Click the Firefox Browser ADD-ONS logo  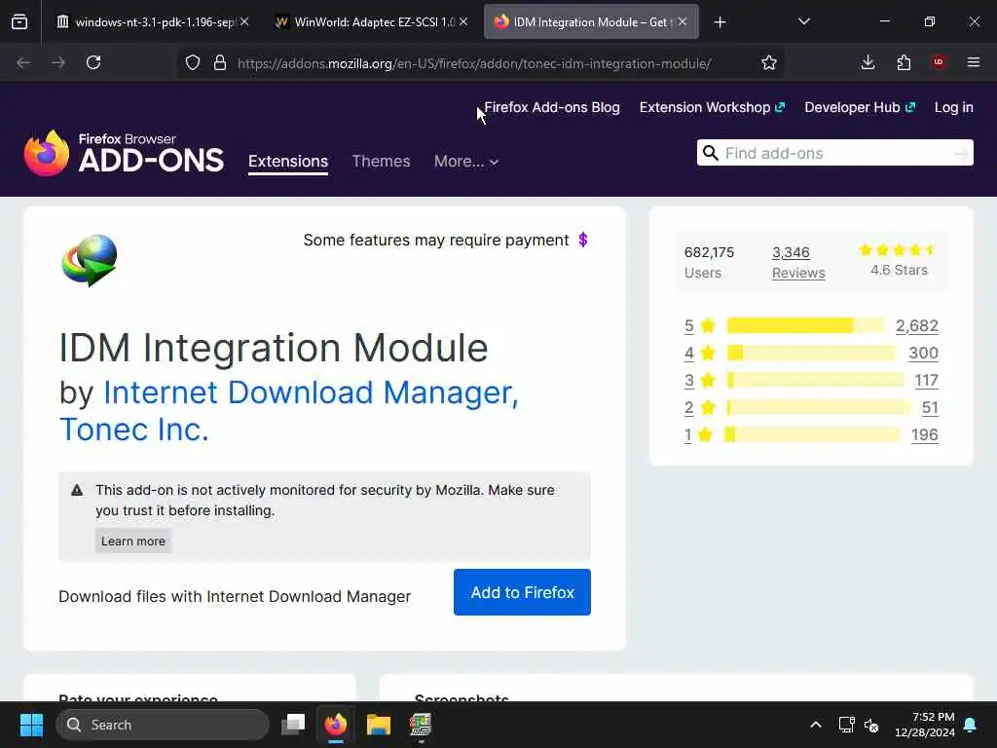124,153
